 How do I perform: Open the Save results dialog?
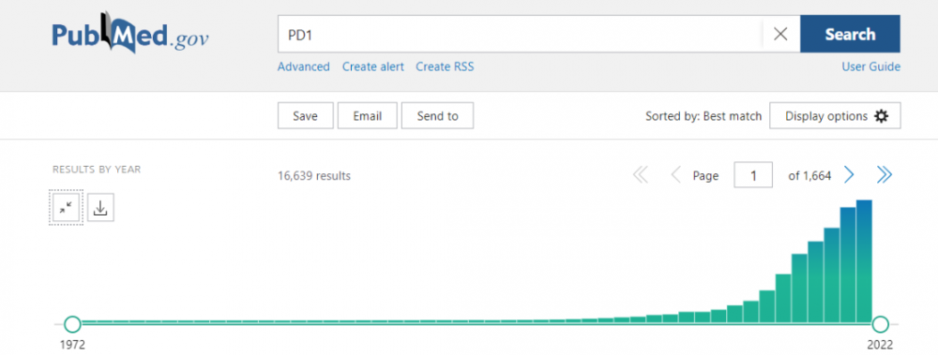coord(305,116)
